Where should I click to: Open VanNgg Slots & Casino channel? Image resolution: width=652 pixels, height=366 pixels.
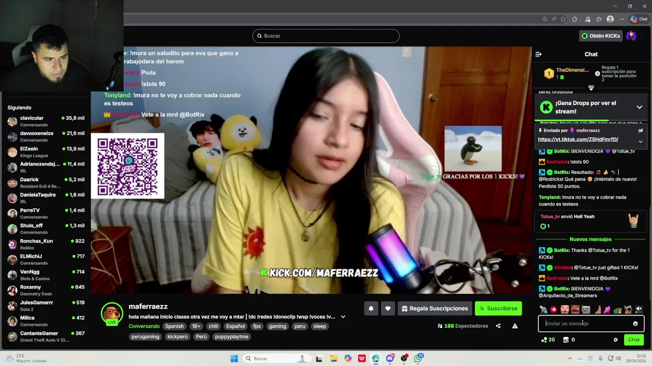click(x=46, y=274)
